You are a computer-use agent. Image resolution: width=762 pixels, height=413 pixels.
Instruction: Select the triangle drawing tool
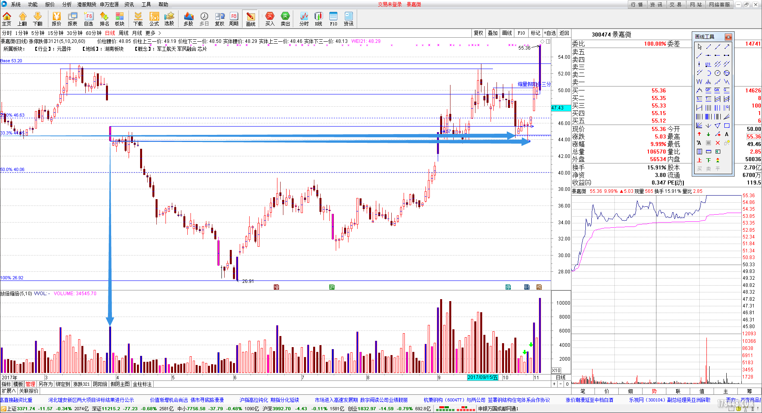[x=718, y=125]
